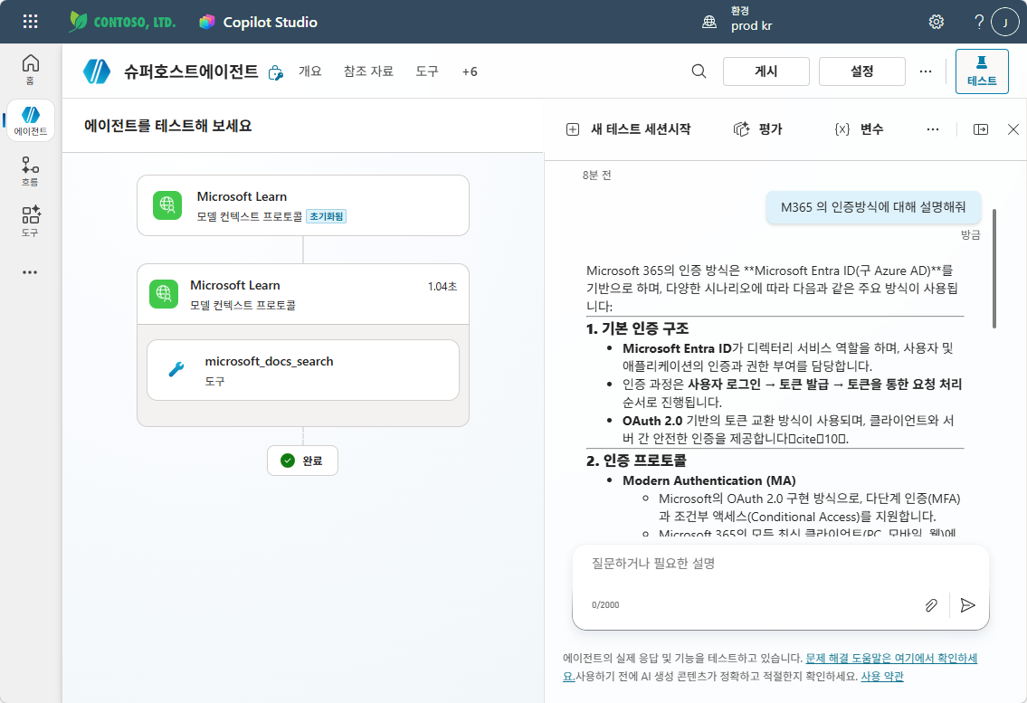Screen dimensions: 1027x703
Task: Open 흐름 in the left sidebar
Action: point(30,172)
